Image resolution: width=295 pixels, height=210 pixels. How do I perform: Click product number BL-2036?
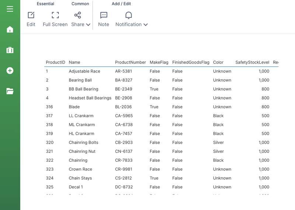coord(124,107)
